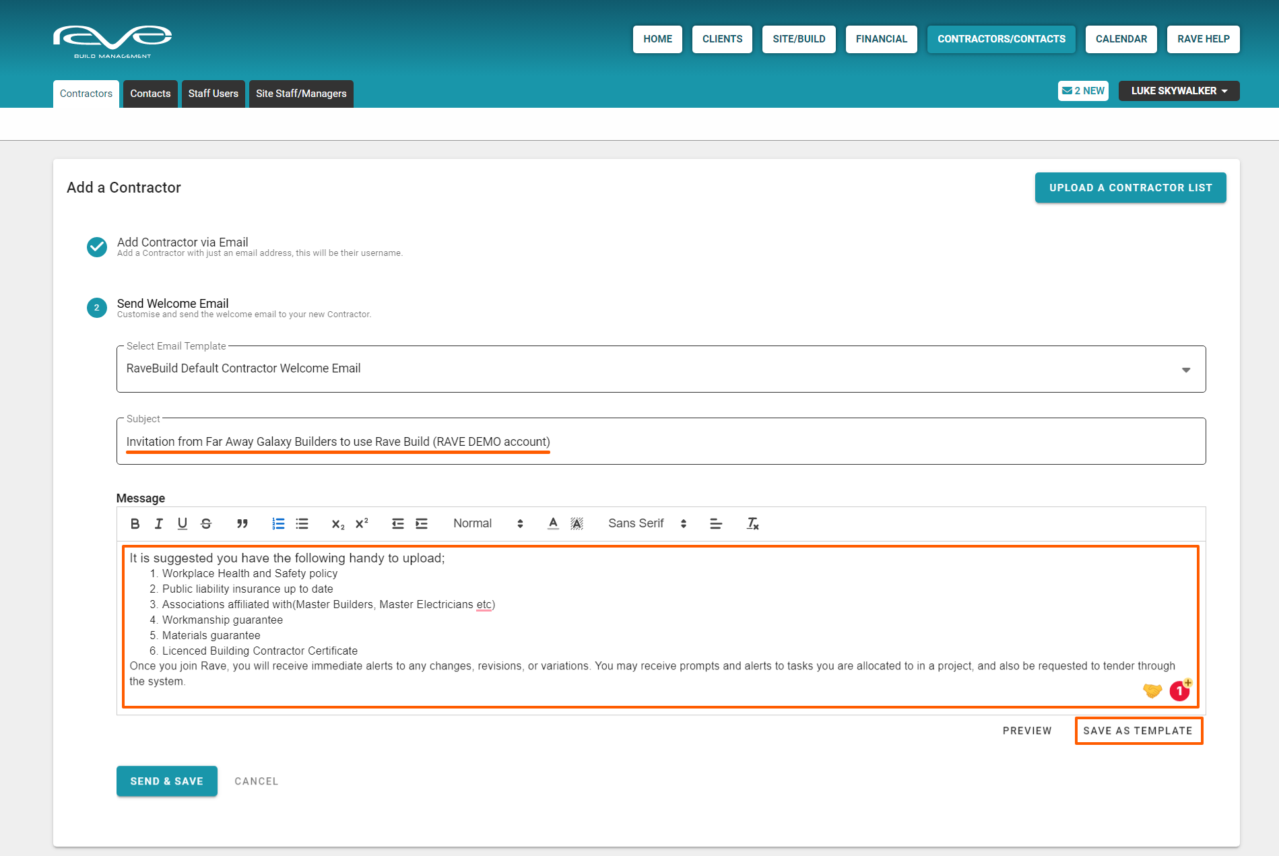Open the Clients section
The width and height of the screenshot is (1279, 856).
[x=723, y=39]
